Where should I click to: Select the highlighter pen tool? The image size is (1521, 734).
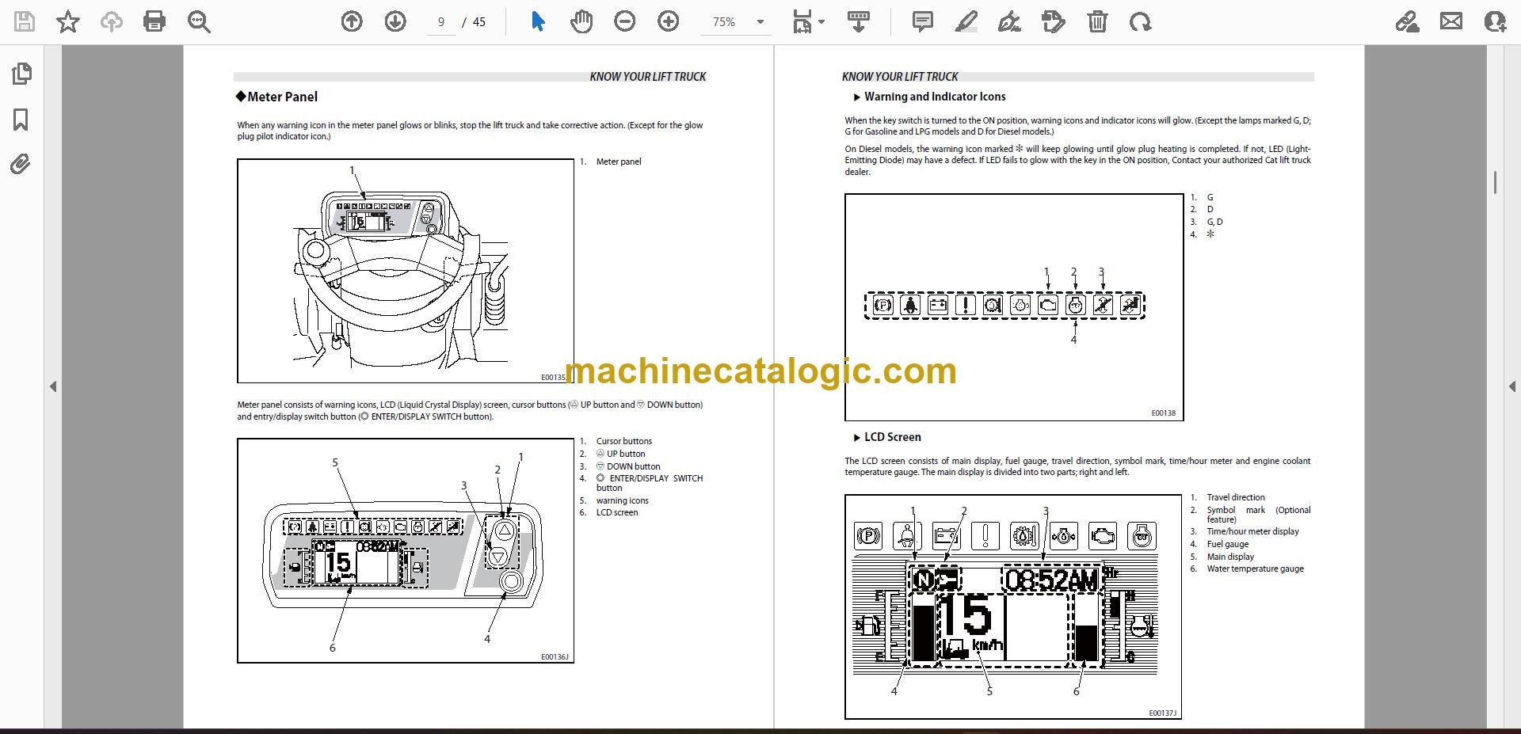pos(966,21)
